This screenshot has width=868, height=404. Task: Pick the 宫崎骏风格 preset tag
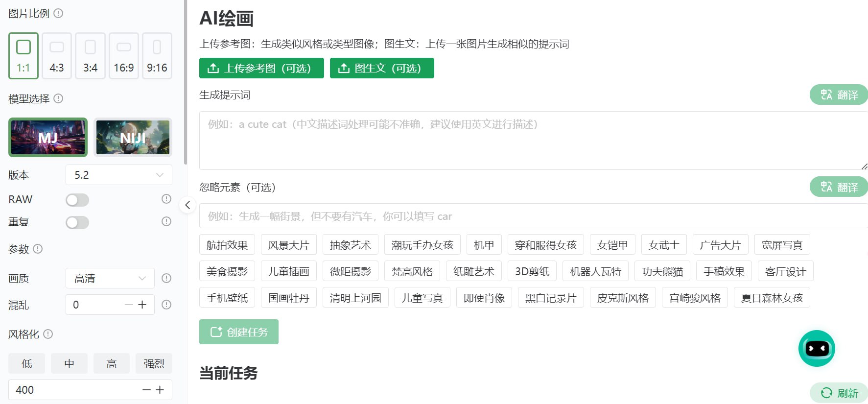[694, 298]
